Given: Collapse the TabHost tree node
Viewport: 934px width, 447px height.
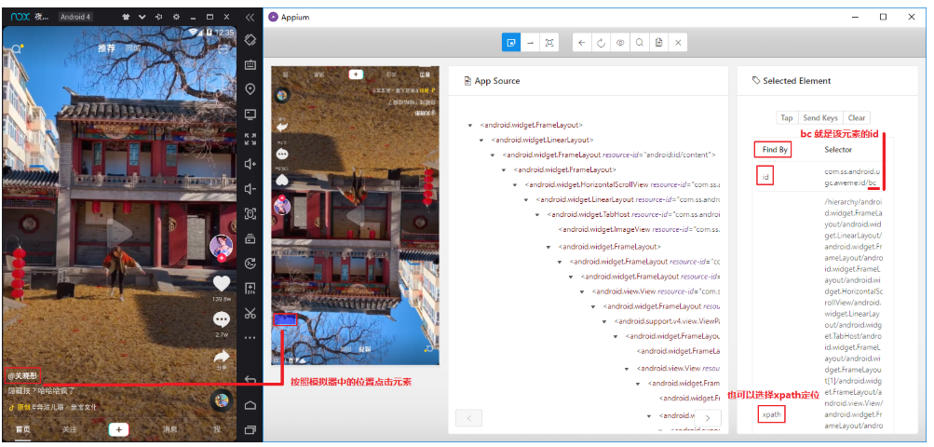Looking at the screenshot, I should (x=537, y=214).
